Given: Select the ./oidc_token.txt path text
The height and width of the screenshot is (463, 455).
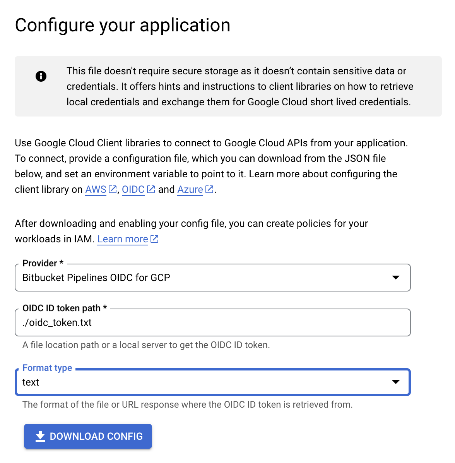Looking at the screenshot, I should coord(57,322).
